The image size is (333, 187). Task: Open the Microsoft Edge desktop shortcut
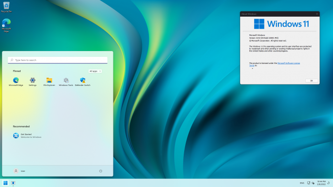pyautogui.click(x=6, y=25)
